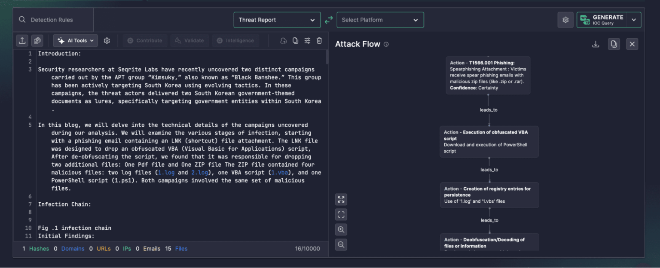
Task: Click the Emails counter in status bar
Action: click(x=148, y=249)
